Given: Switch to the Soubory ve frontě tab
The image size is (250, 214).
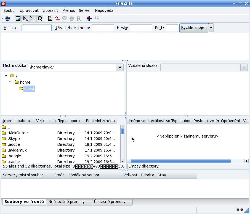Looking at the screenshot, I should coord(24,202).
